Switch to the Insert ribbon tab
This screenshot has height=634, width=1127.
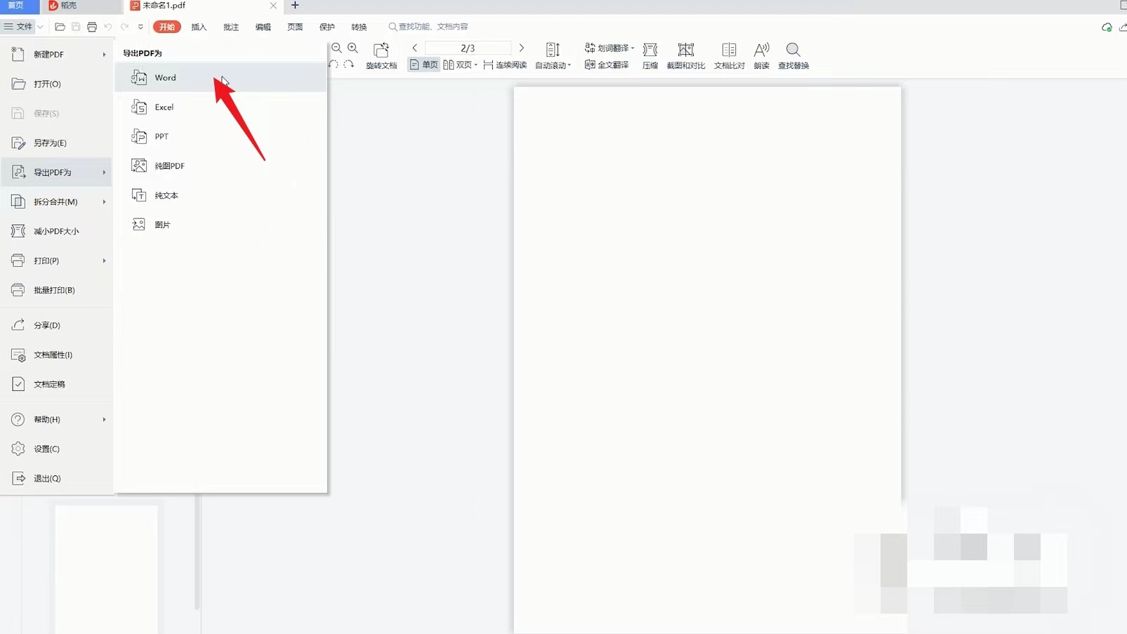[x=199, y=27]
